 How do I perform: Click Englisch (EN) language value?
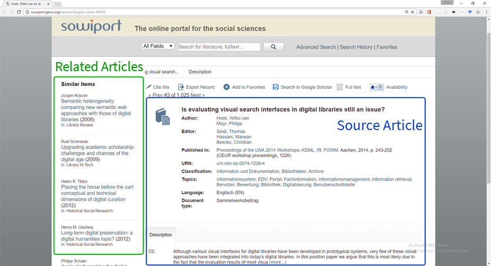click(230, 192)
